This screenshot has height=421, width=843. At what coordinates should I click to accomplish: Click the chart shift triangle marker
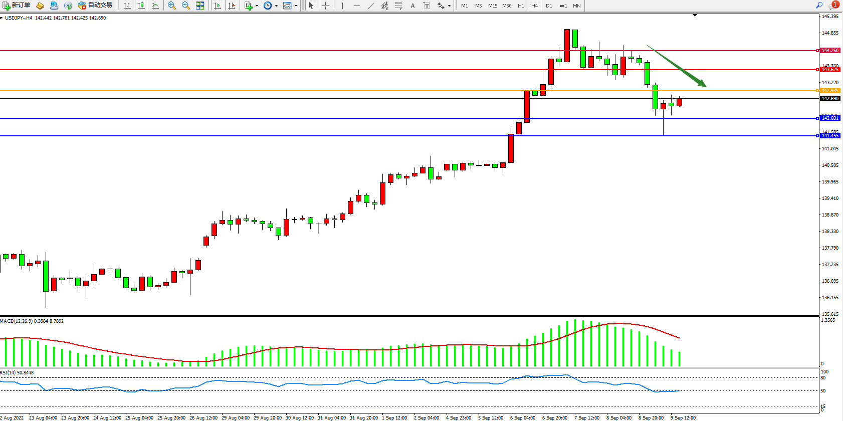[695, 16]
